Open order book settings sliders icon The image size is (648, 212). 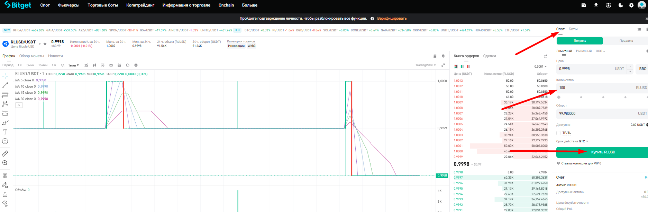546,56
